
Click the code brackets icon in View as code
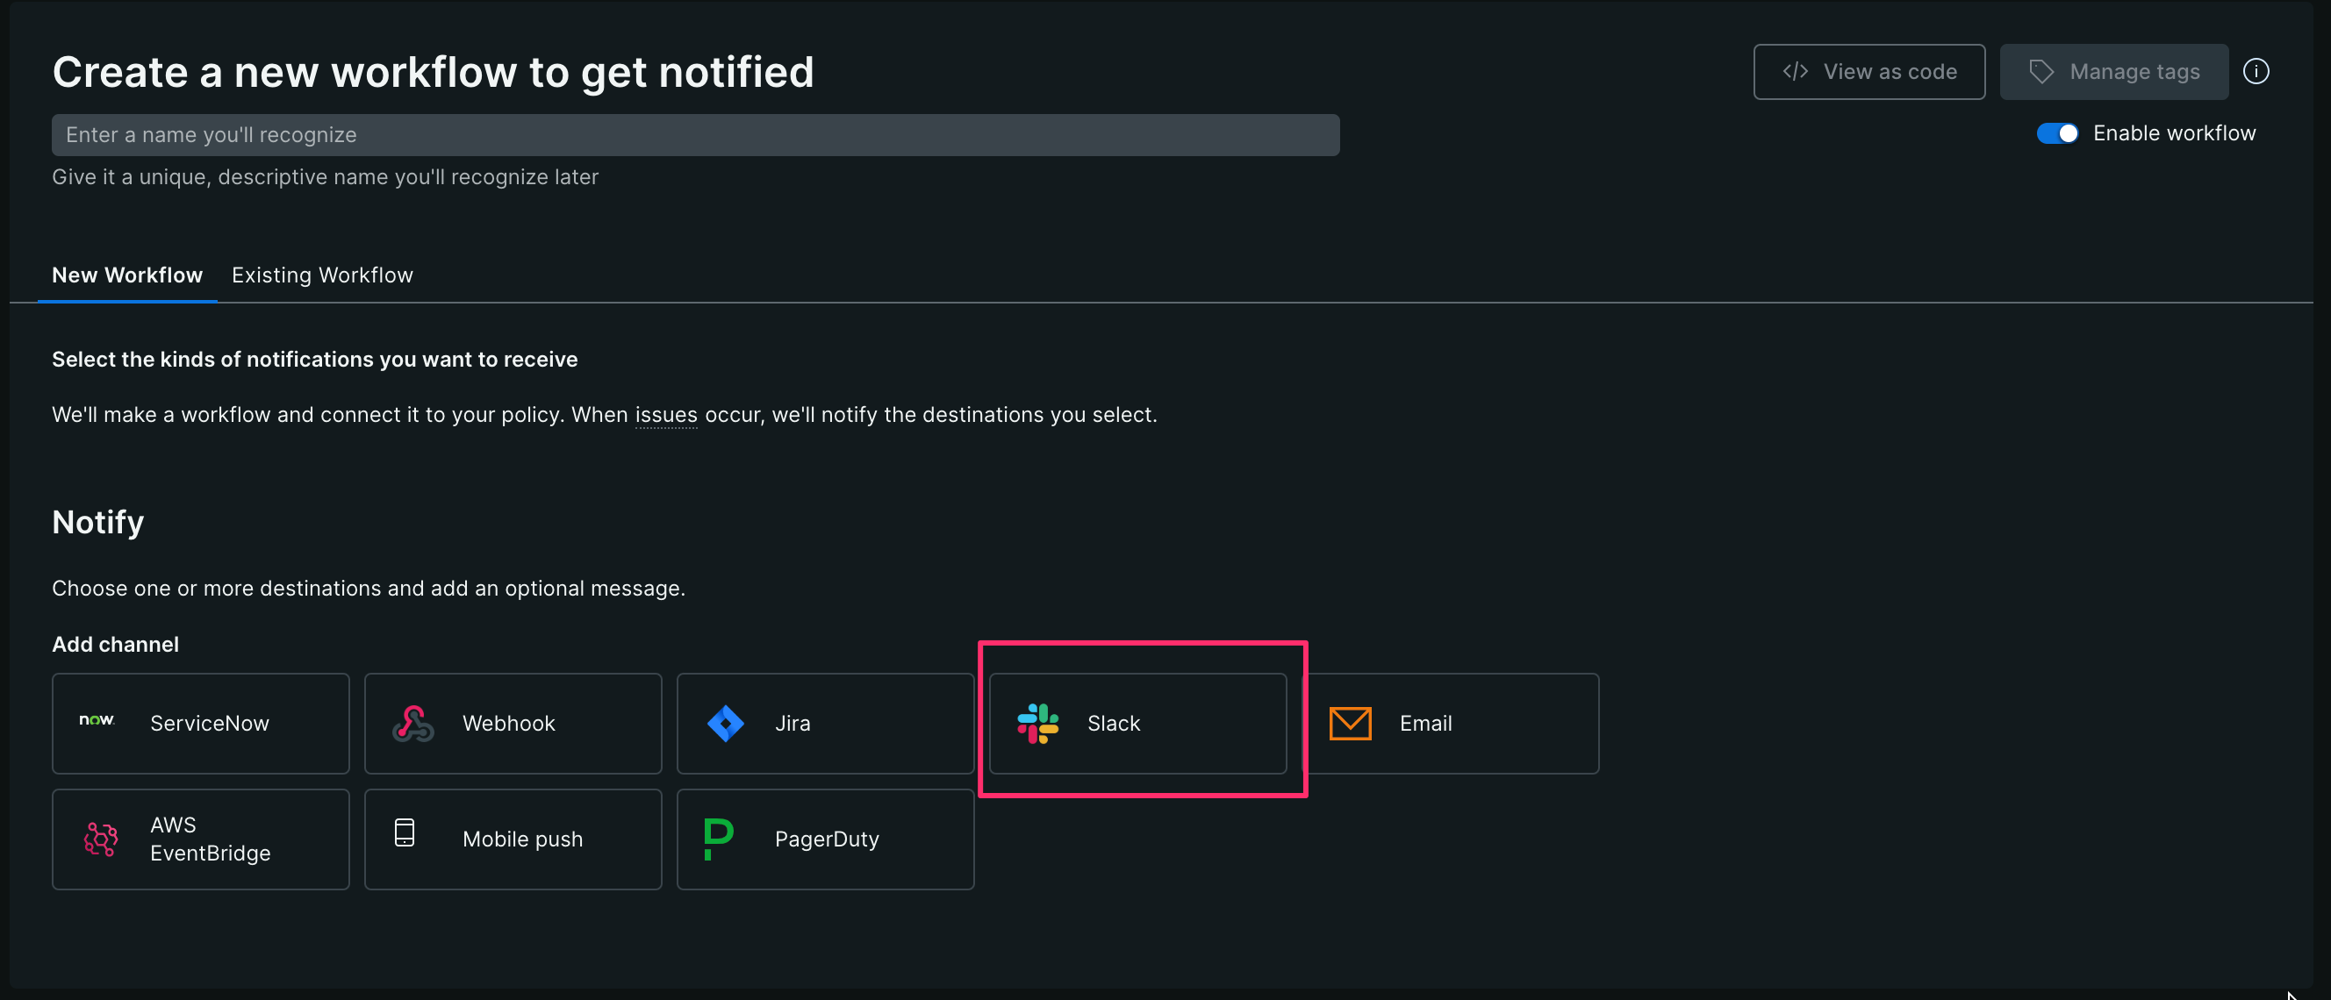point(1796,71)
